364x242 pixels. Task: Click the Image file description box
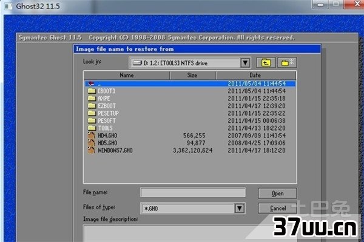pos(190,234)
